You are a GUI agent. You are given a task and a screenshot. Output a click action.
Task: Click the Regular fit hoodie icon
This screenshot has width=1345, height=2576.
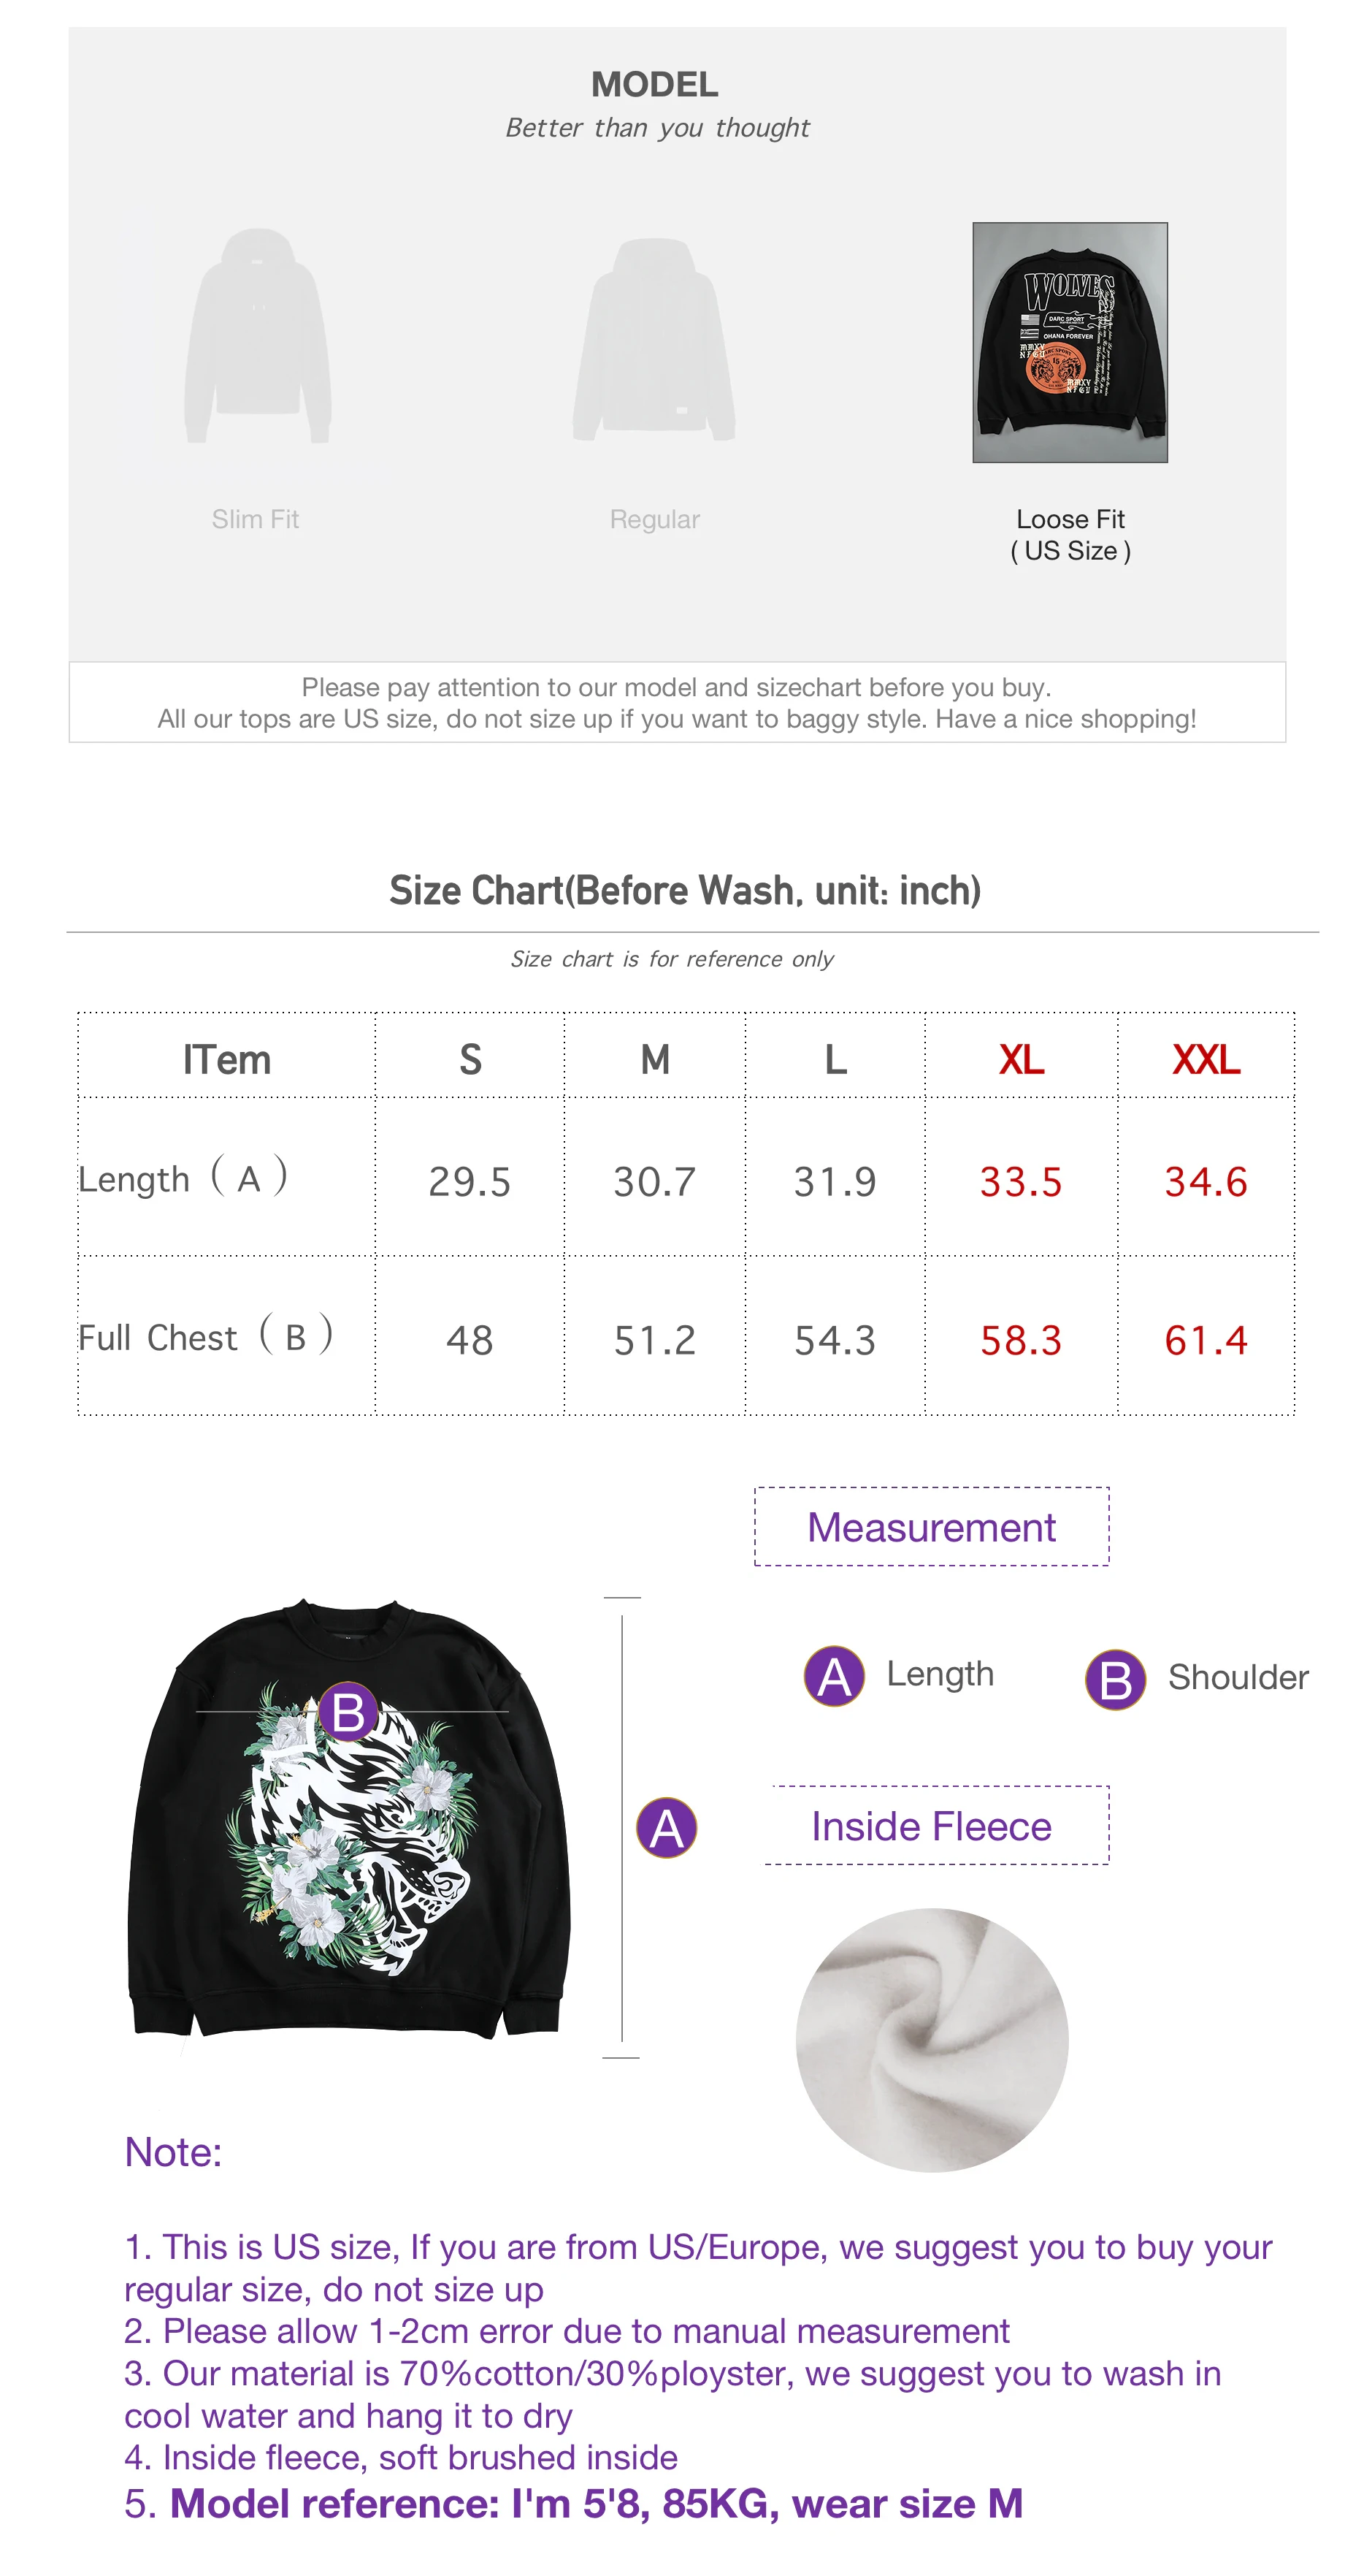pos(654,338)
